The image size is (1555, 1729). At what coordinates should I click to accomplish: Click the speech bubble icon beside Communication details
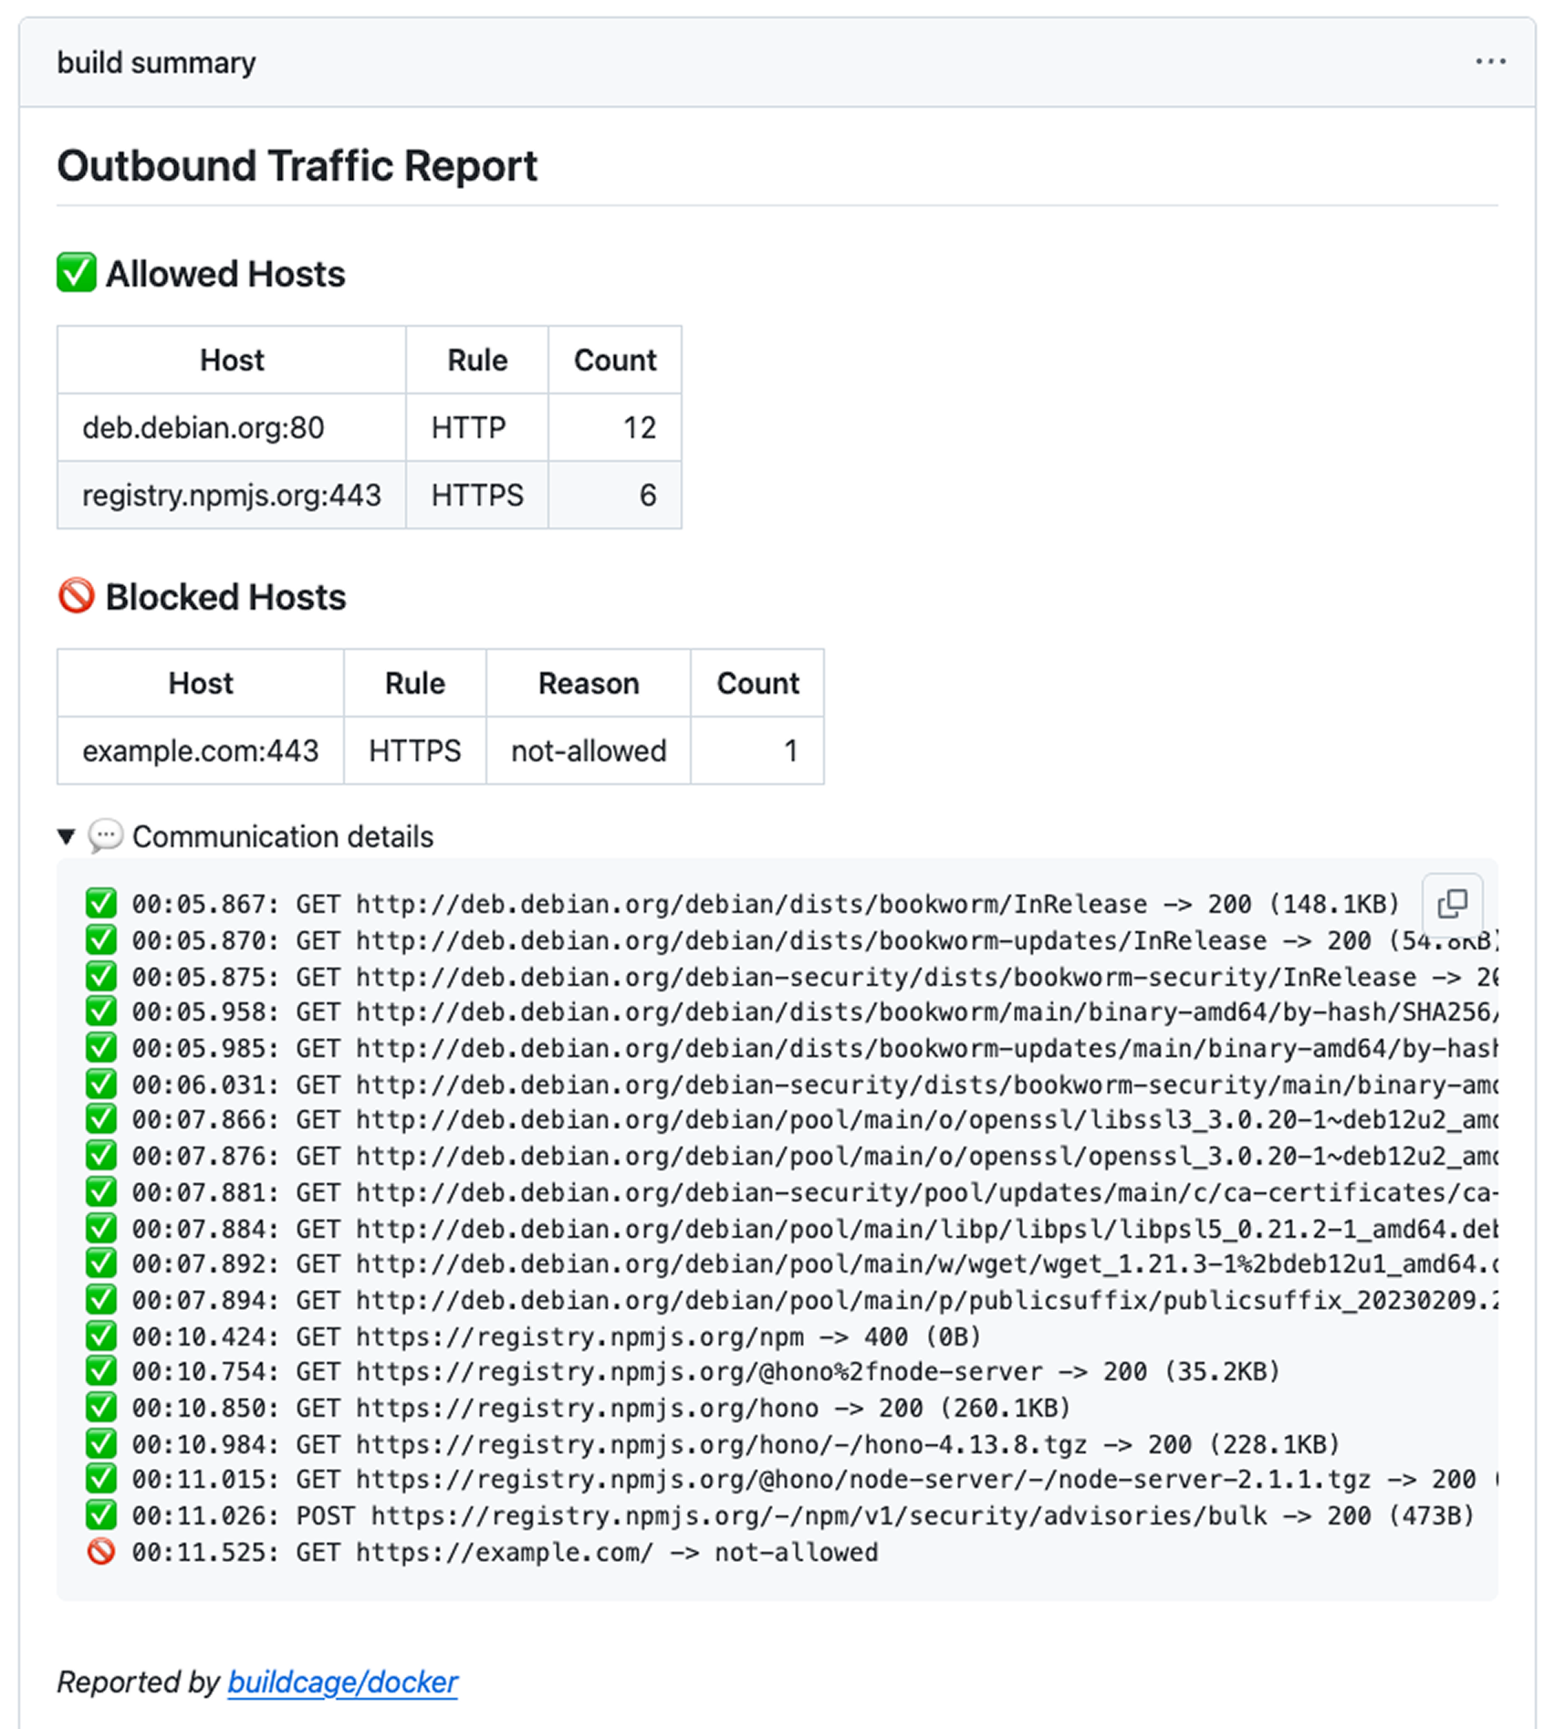coord(105,835)
